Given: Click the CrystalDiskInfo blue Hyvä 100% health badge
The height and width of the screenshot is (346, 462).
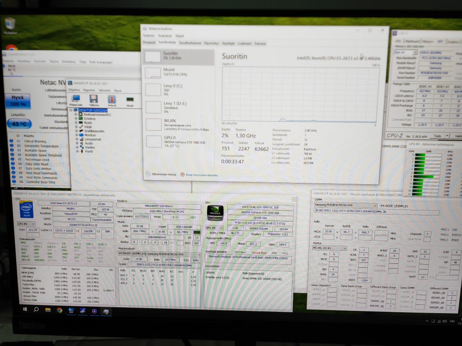Looking at the screenshot, I should click(x=18, y=101).
